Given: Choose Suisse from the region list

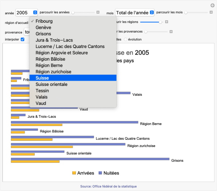Looking at the screenshot, I should pyautogui.click(x=73, y=78).
